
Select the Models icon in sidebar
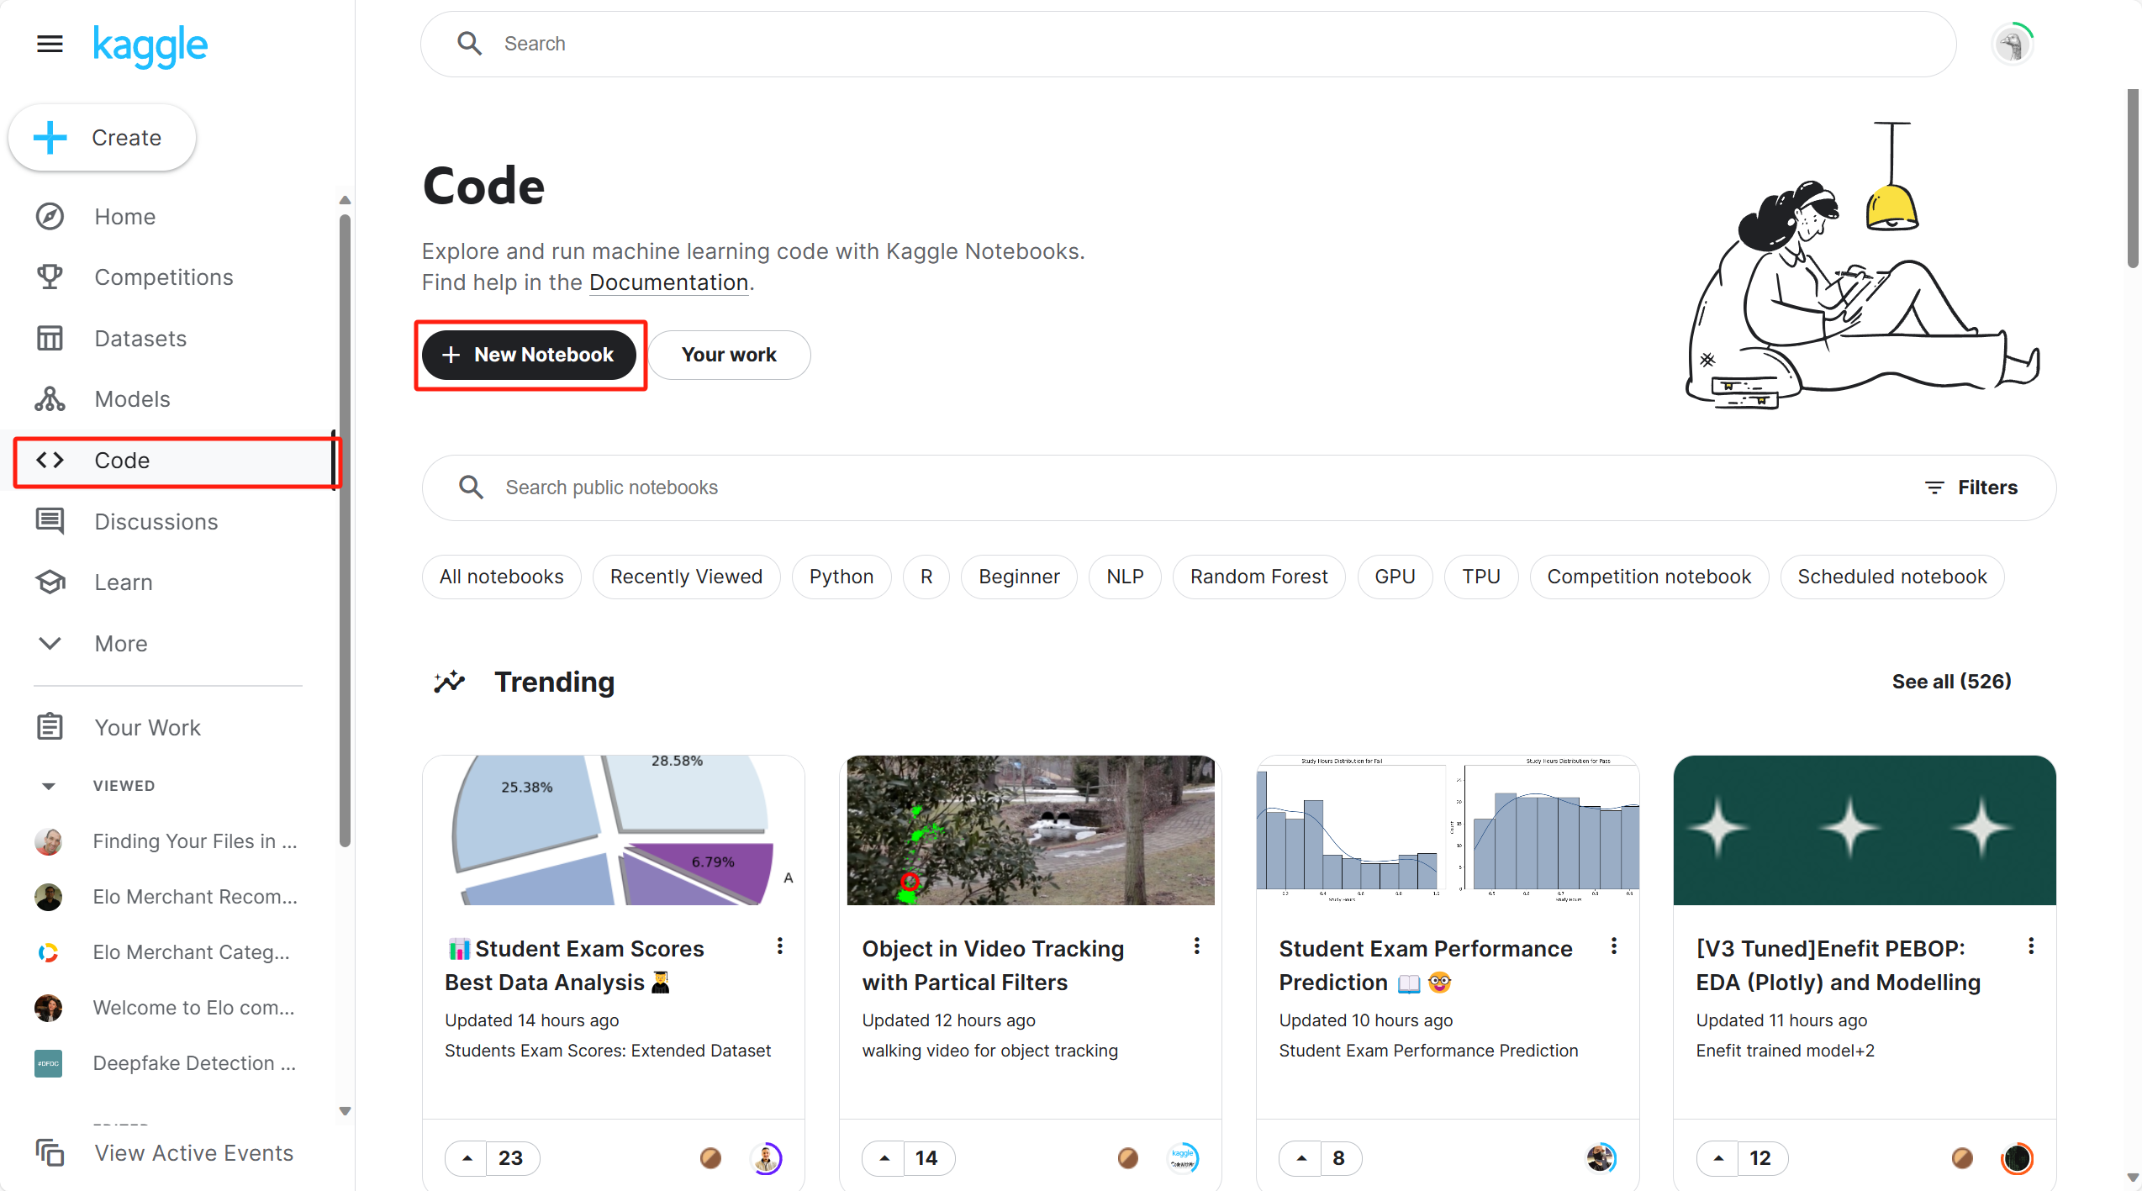pos(50,399)
